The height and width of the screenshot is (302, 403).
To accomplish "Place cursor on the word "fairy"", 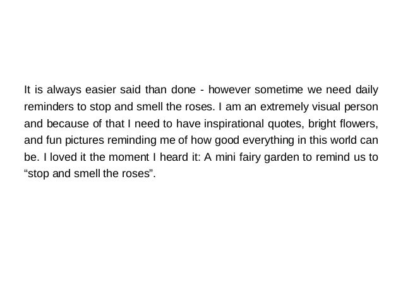I will pos(250,158).
